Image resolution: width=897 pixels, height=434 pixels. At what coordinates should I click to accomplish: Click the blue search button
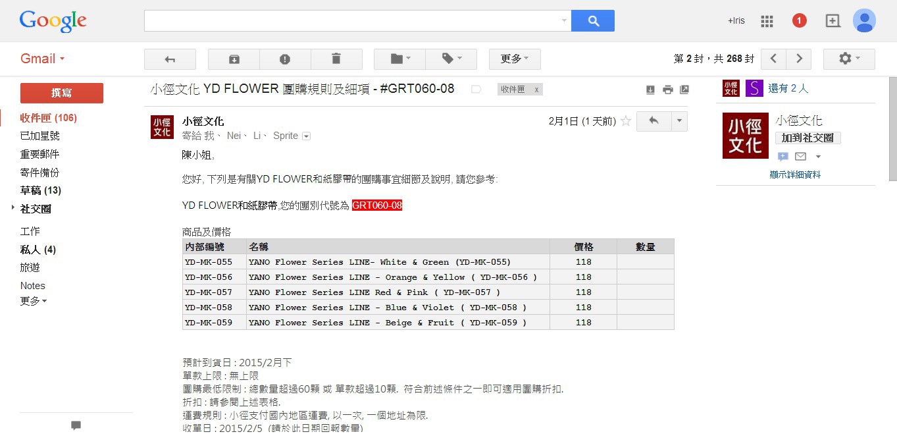tap(593, 20)
